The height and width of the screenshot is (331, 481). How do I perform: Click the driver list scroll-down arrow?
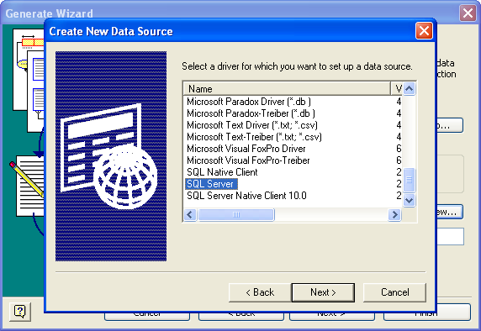click(x=410, y=201)
